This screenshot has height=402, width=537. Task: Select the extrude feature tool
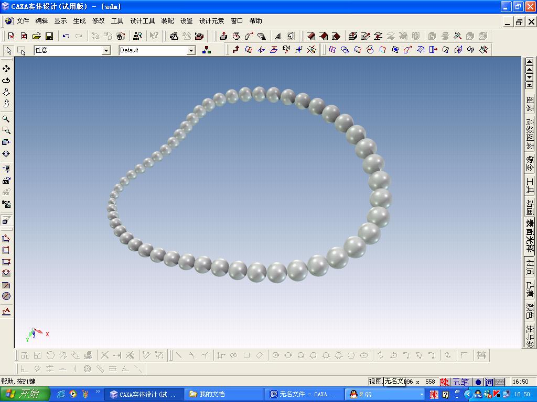coord(223,36)
